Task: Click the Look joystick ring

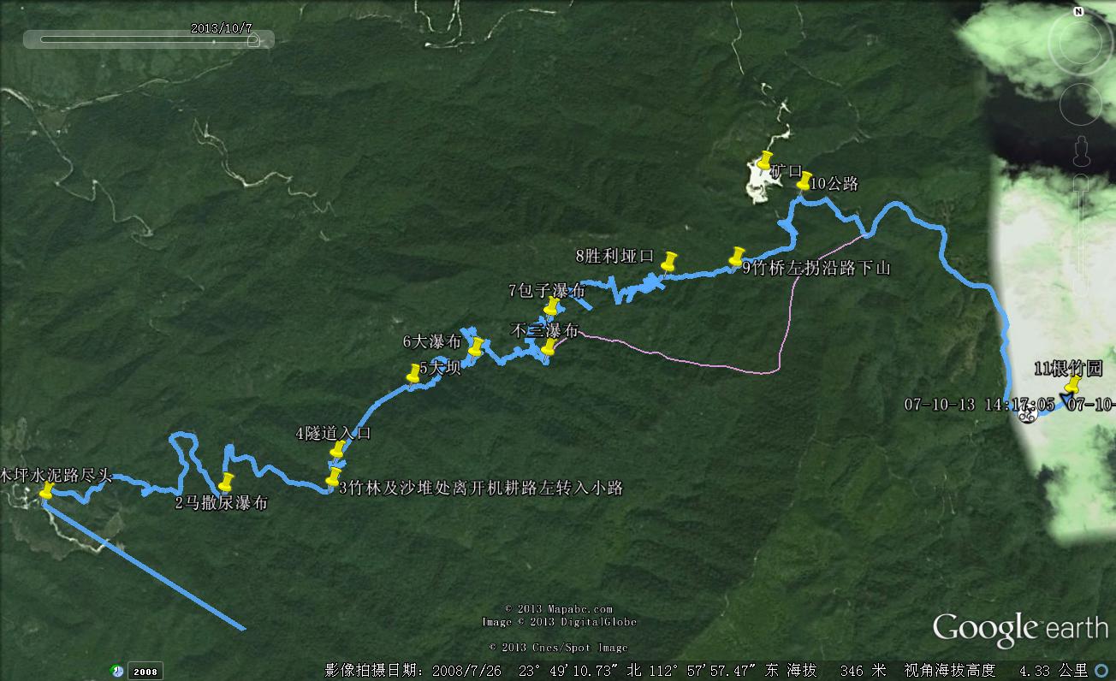Action: click(x=1080, y=43)
